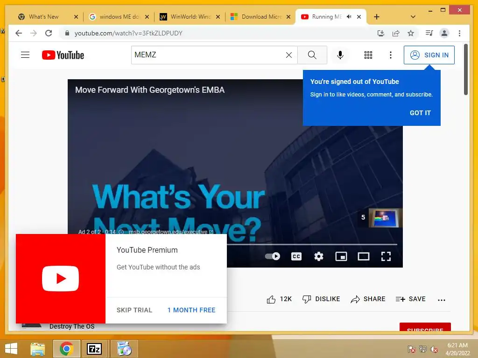
Task: Click the SIGN IN button
Action: 429,55
